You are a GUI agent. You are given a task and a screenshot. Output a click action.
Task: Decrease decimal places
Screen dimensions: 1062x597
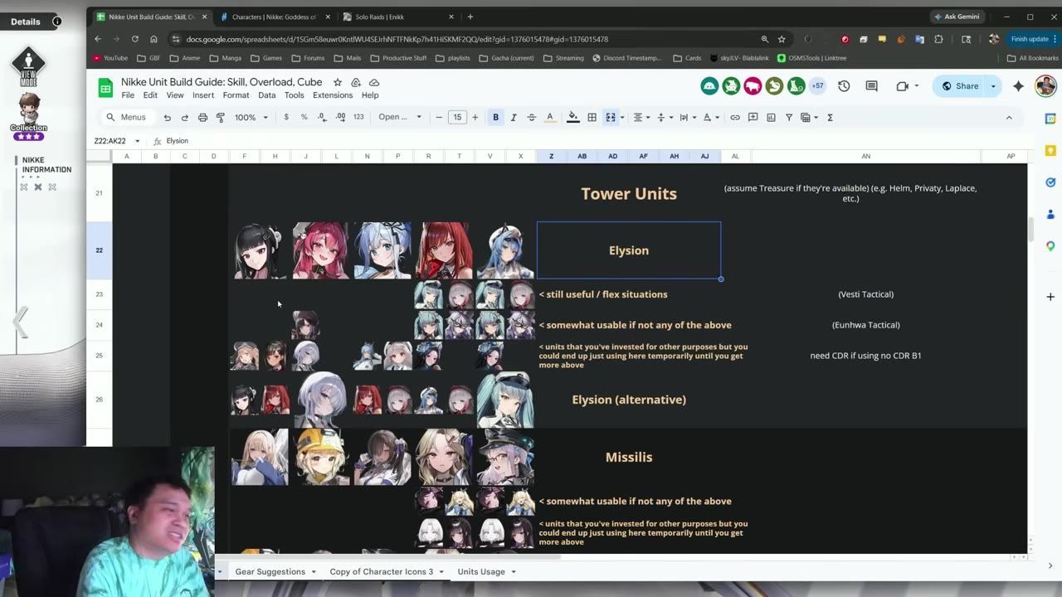(x=322, y=118)
